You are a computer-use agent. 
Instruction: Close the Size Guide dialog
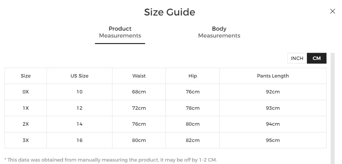pos(332,11)
